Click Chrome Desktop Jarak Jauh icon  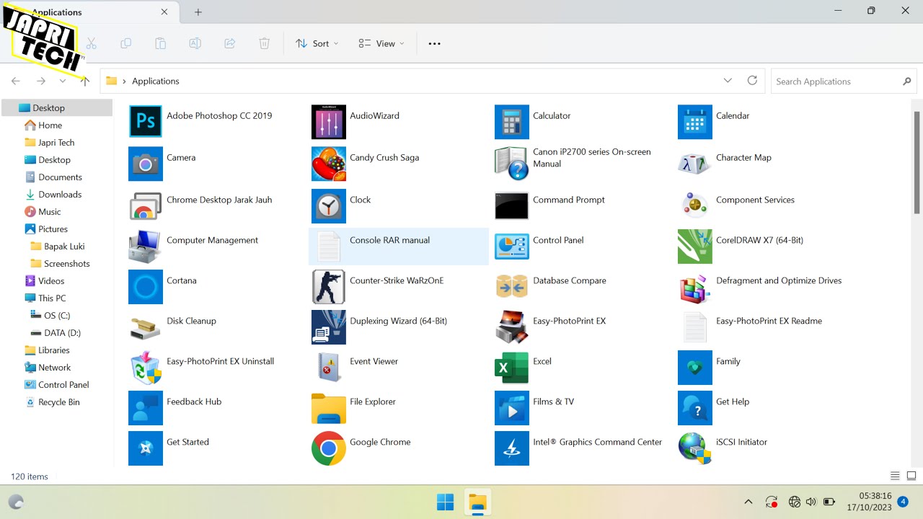coord(146,206)
